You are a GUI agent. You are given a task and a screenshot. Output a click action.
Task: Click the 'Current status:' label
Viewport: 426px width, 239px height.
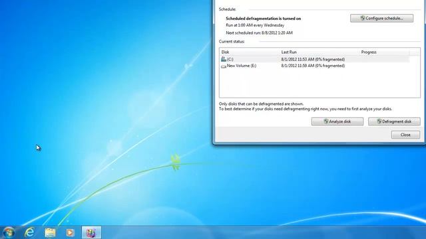click(232, 41)
